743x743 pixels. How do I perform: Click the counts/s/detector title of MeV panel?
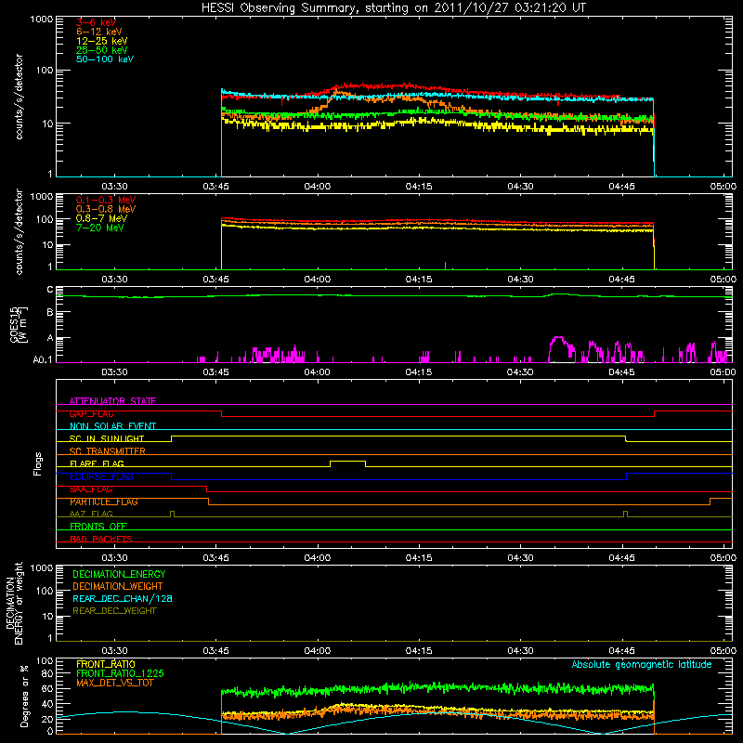click(19, 231)
